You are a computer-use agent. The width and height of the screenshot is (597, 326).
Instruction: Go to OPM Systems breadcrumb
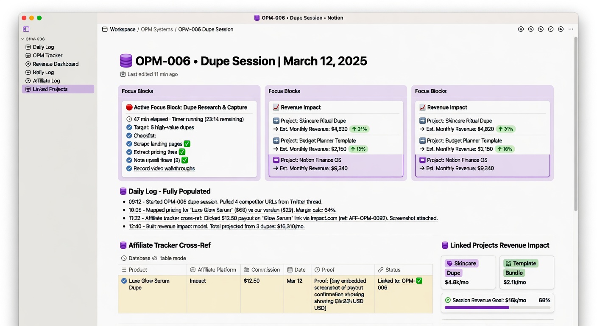click(157, 29)
